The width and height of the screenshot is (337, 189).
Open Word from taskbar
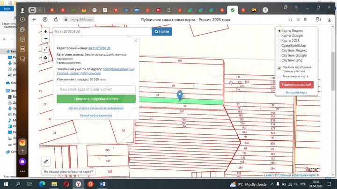coord(103,184)
